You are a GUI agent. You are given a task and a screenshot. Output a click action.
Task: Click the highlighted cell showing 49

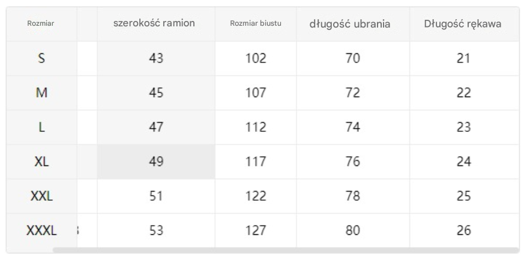(156, 162)
